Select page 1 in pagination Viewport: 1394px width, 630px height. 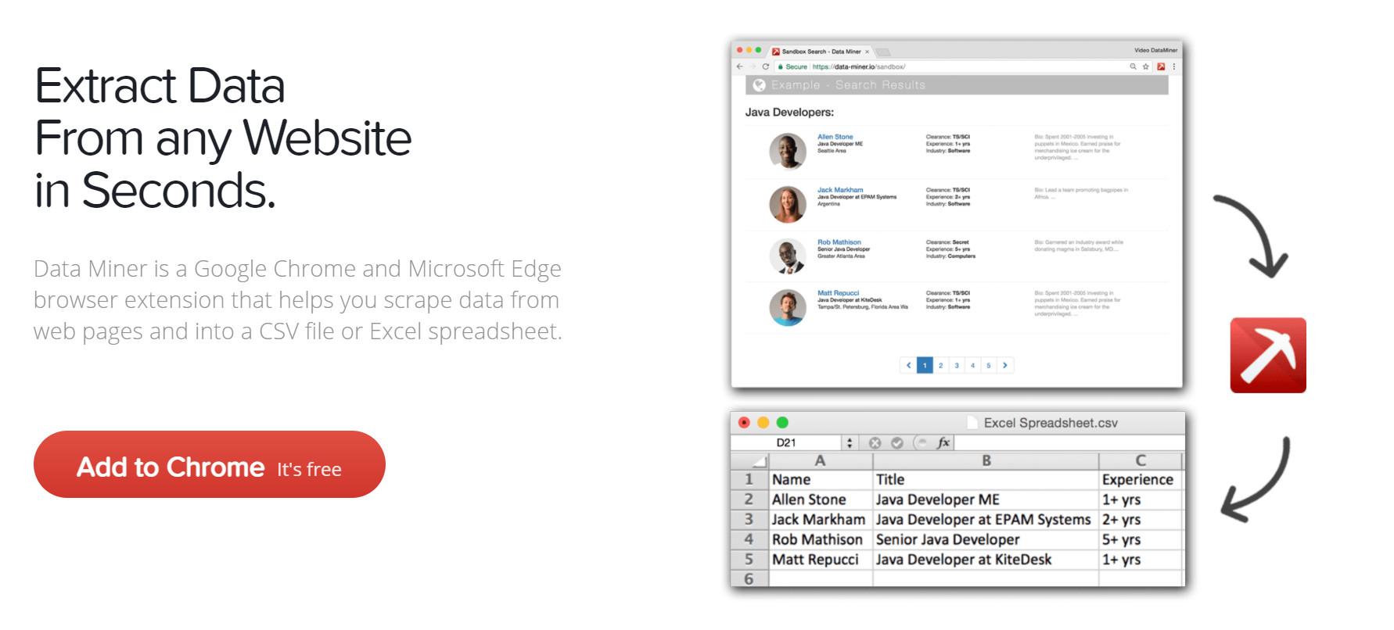[925, 365]
